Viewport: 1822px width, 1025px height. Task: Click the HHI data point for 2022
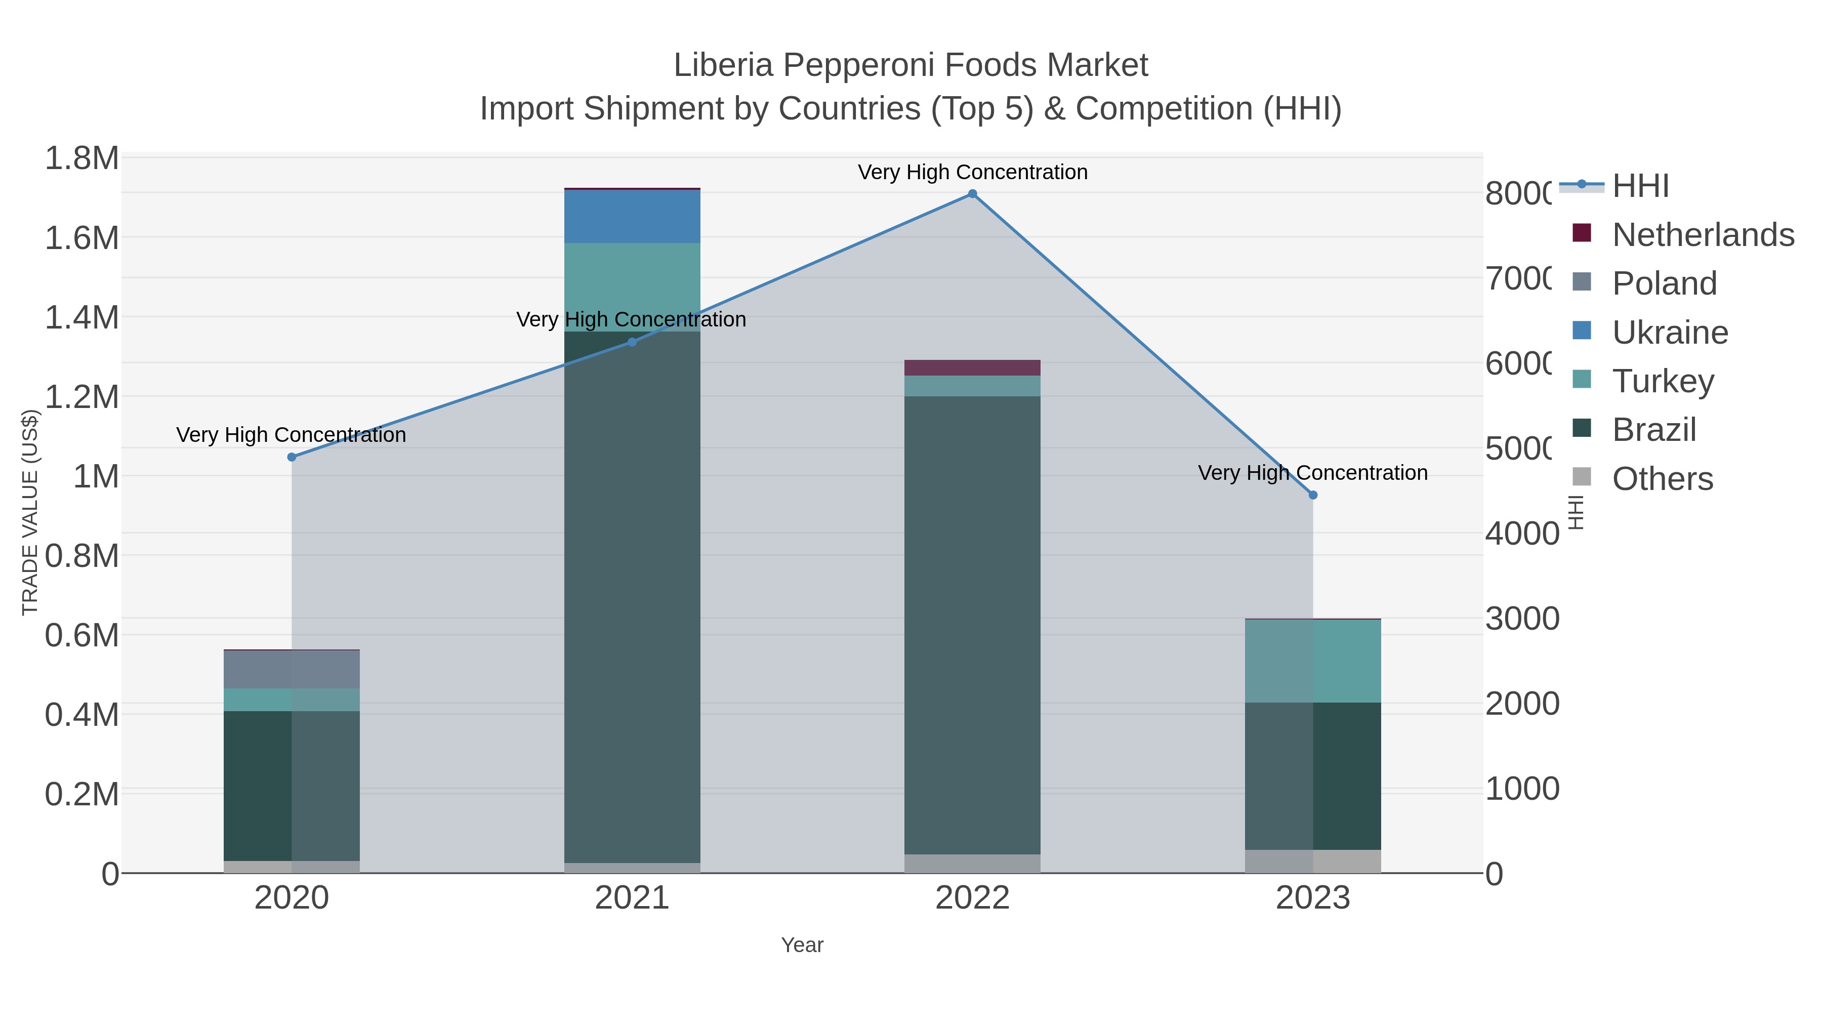[973, 194]
